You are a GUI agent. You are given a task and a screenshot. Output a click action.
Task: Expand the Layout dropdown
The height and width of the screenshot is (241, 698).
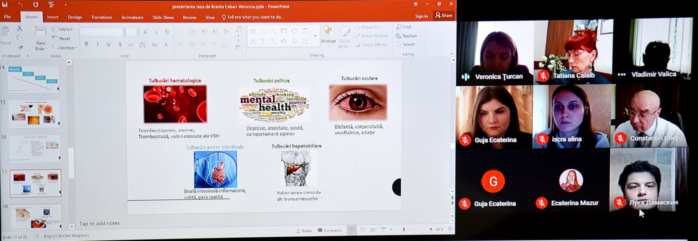(x=64, y=29)
